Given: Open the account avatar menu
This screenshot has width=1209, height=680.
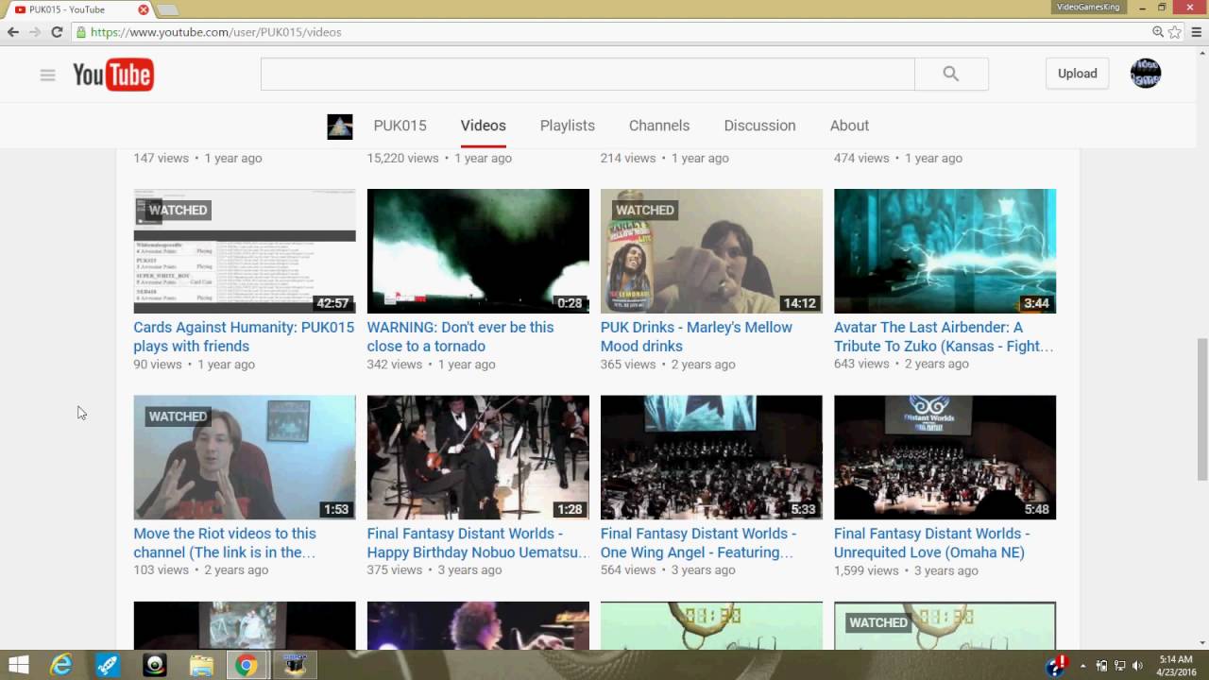Looking at the screenshot, I should pyautogui.click(x=1146, y=74).
